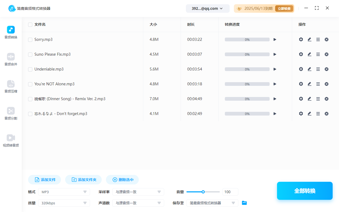Click 添加文件夹 to add a folder
This screenshot has height=212, width=339.
click(83, 179)
